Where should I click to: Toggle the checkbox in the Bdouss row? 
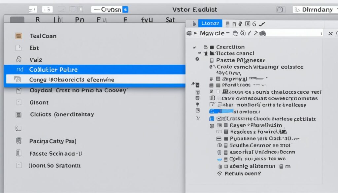pos(218,92)
